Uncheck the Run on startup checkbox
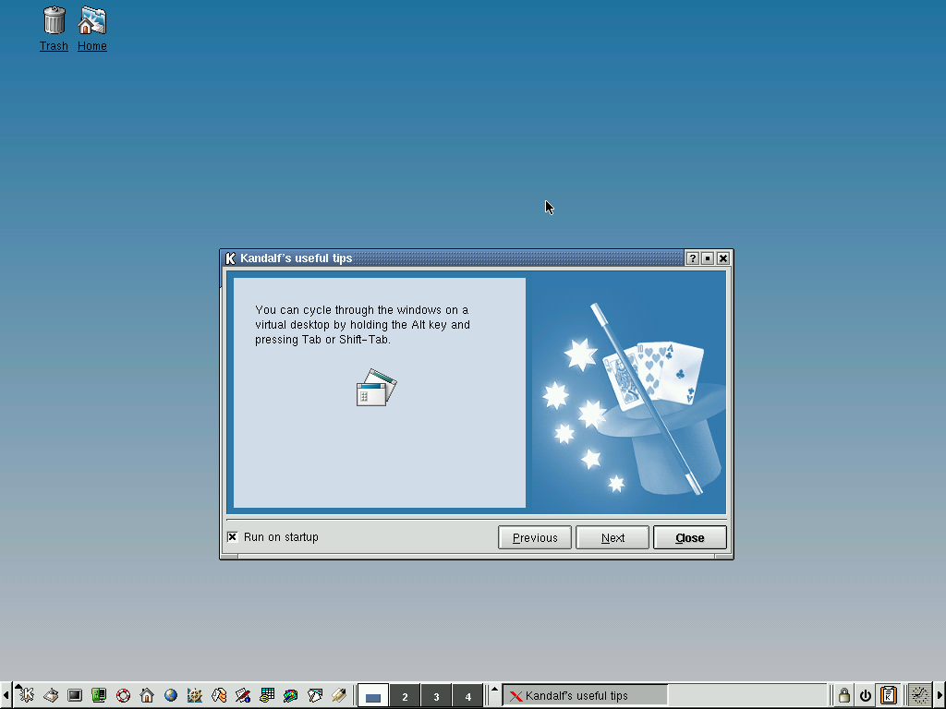Viewport: 946px width, 709px height. (232, 536)
